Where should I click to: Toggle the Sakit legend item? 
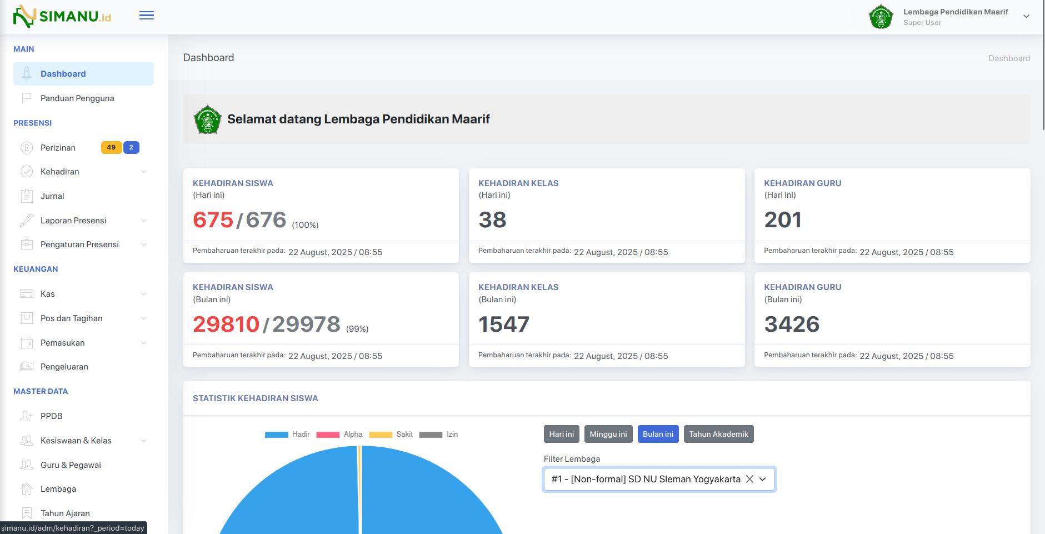click(391, 435)
